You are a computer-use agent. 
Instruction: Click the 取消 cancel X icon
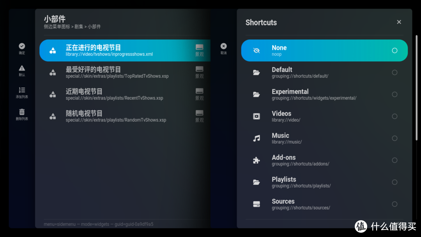[x=223, y=46]
